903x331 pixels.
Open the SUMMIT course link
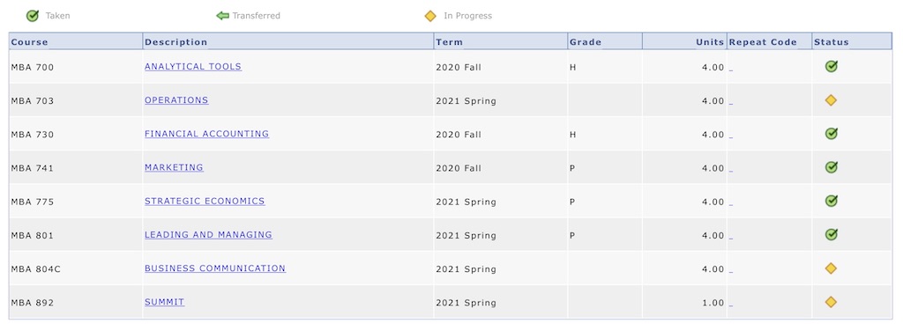tap(164, 302)
